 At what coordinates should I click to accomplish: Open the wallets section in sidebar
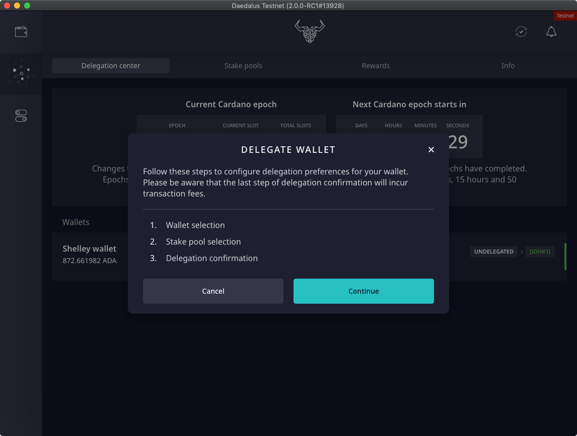[21, 32]
